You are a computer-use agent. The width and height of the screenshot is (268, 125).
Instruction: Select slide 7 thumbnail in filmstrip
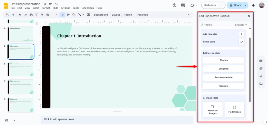[x=21, y=87]
